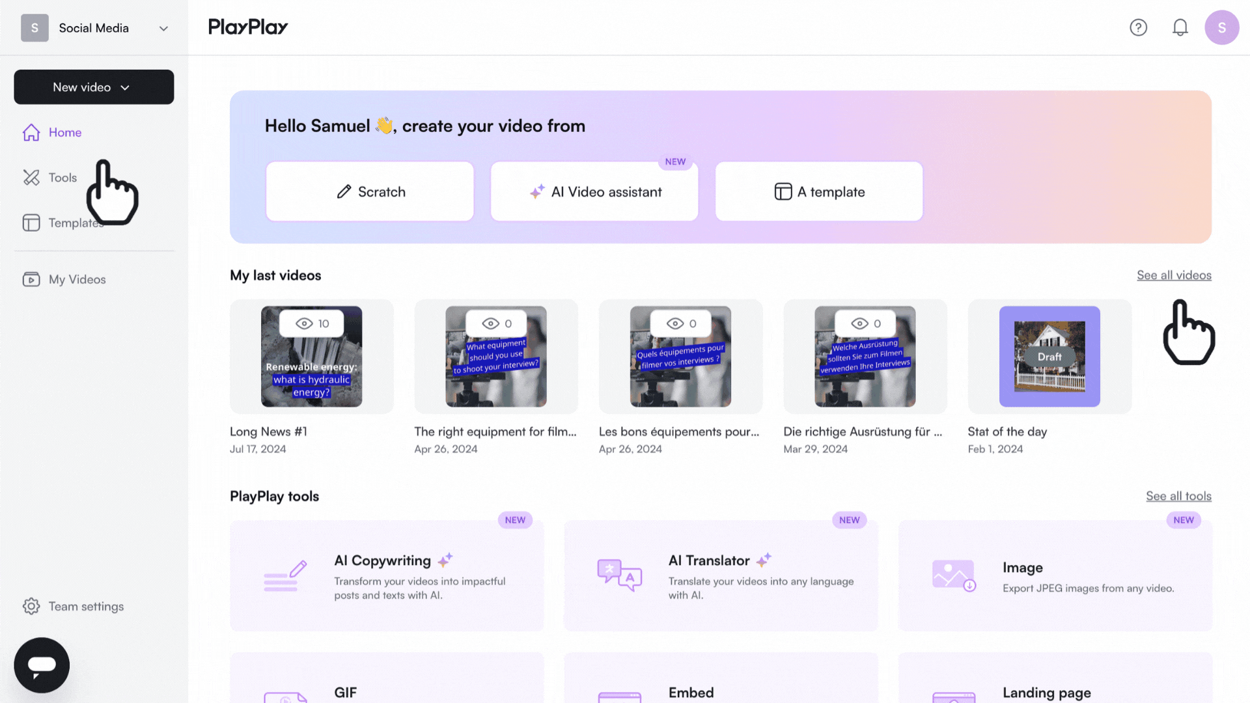Click the help question mark icon
The height and width of the screenshot is (703, 1250).
pyautogui.click(x=1138, y=27)
